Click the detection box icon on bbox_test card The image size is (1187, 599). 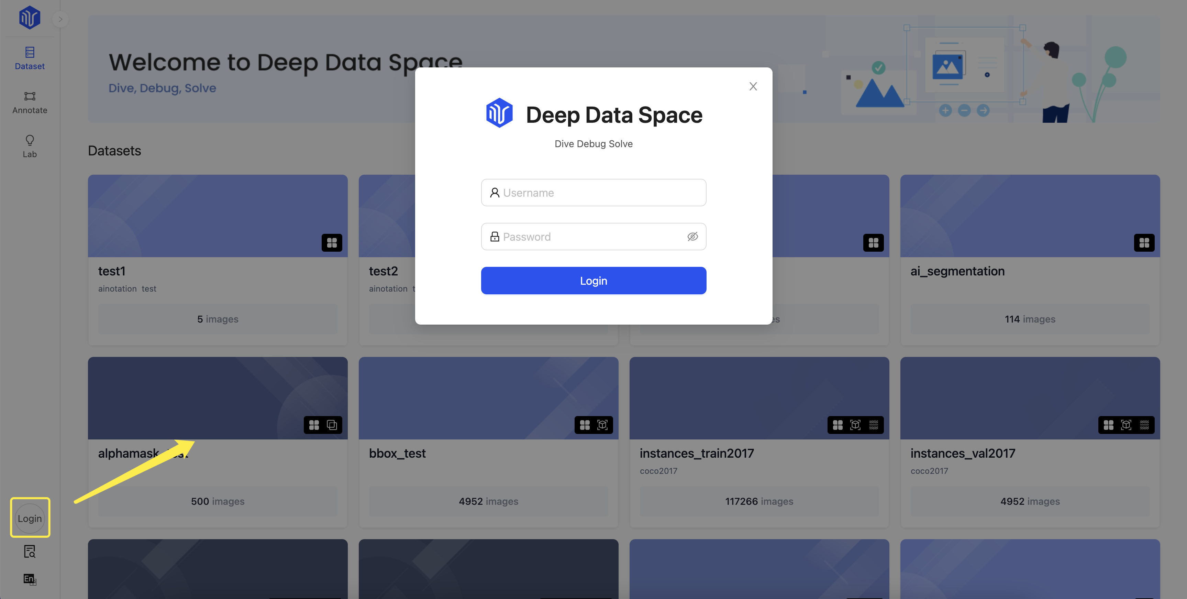pyautogui.click(x=602, y=425)
